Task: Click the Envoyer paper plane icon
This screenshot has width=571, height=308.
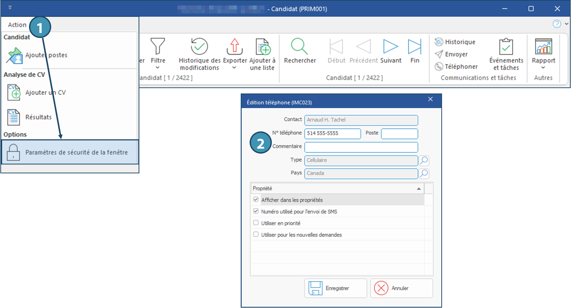Action: [439, 54]
